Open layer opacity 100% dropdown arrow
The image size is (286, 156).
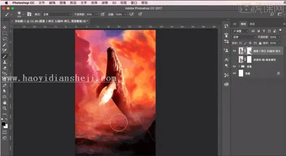(x=280, y=37)
